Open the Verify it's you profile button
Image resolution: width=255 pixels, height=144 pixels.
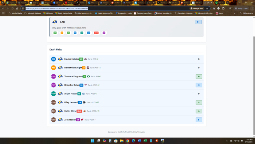[241, 8]
